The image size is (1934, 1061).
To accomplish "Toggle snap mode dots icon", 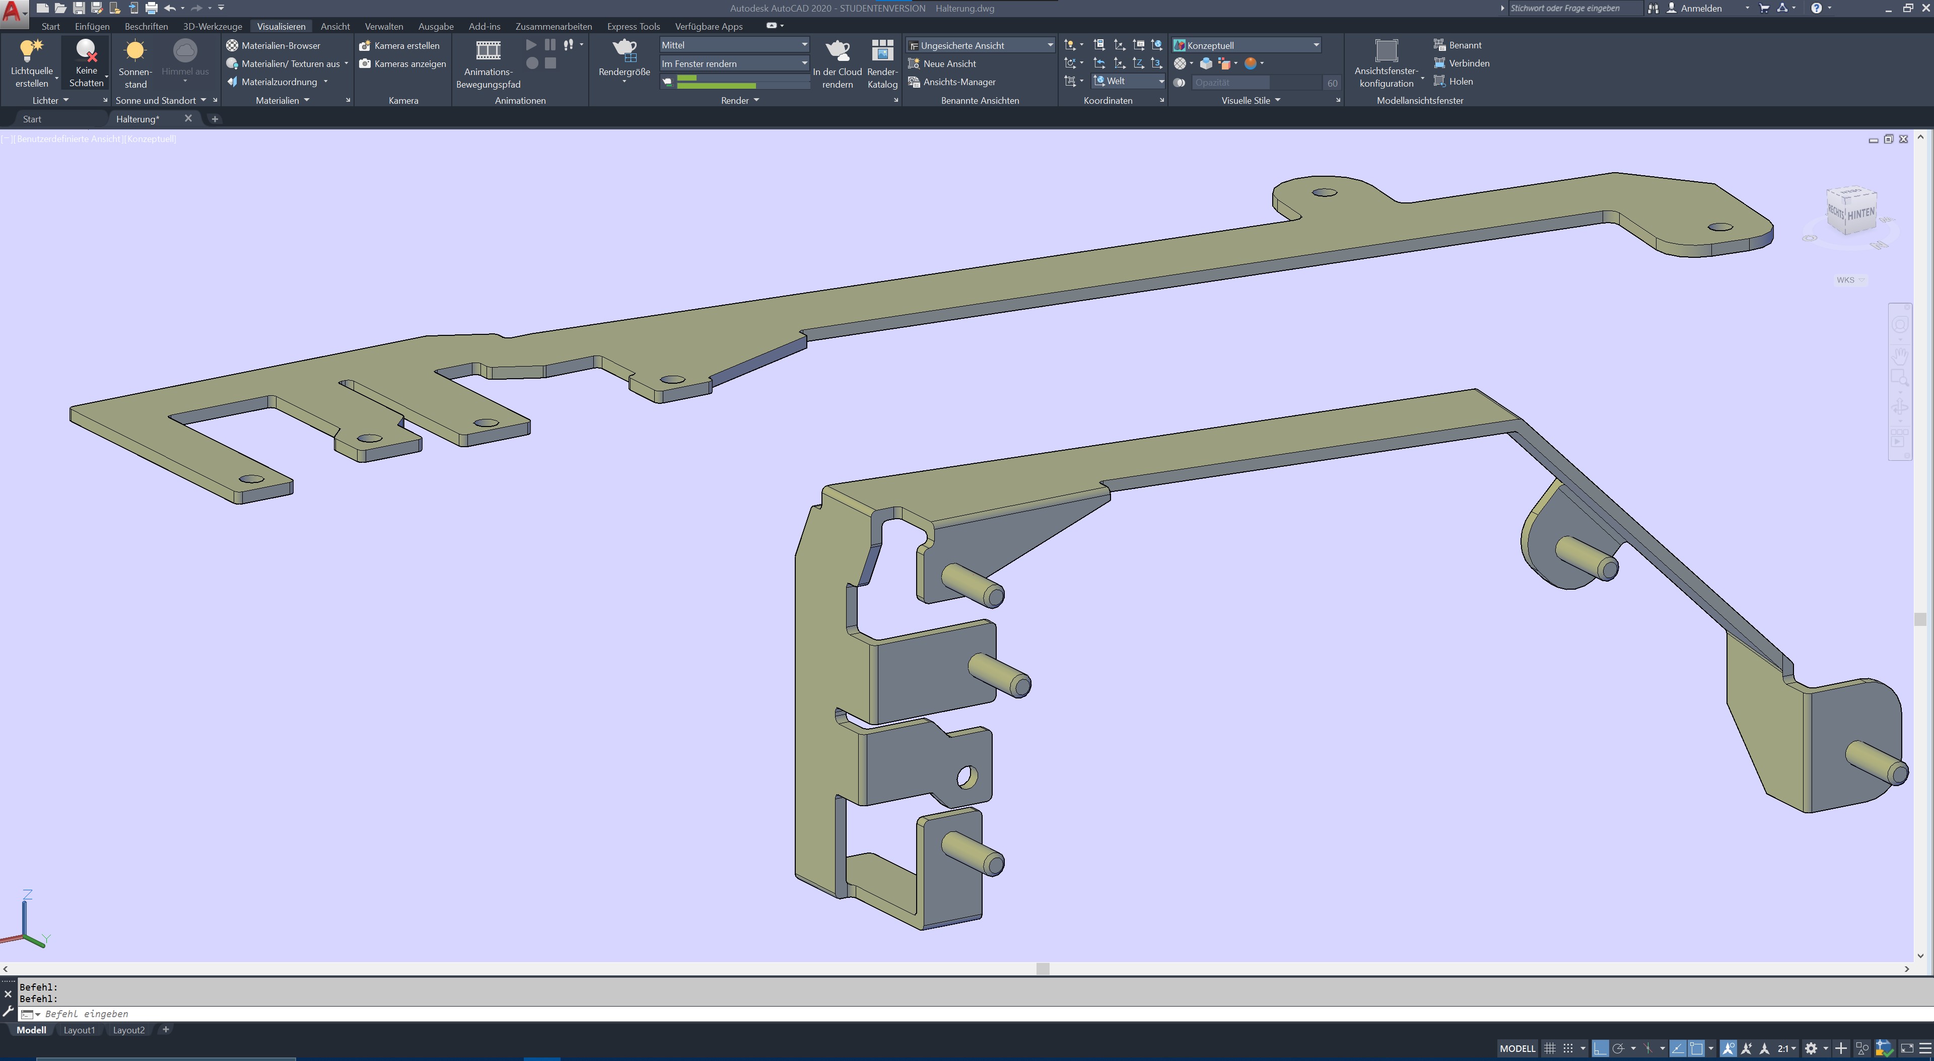I will pos(1568,1048).
